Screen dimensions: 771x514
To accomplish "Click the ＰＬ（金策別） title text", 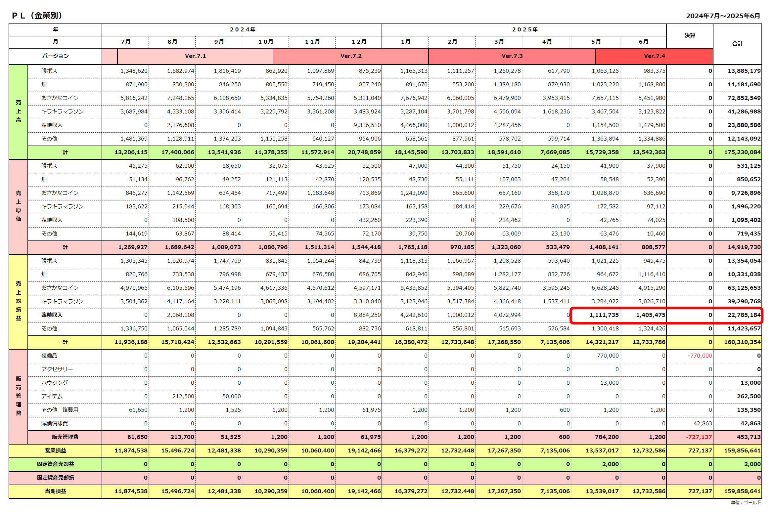I will pos(37,16).
